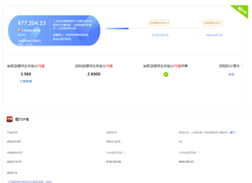Open the 计算逻辑 link under 3.988
This screenshot has height=183, width=252.
26,81
